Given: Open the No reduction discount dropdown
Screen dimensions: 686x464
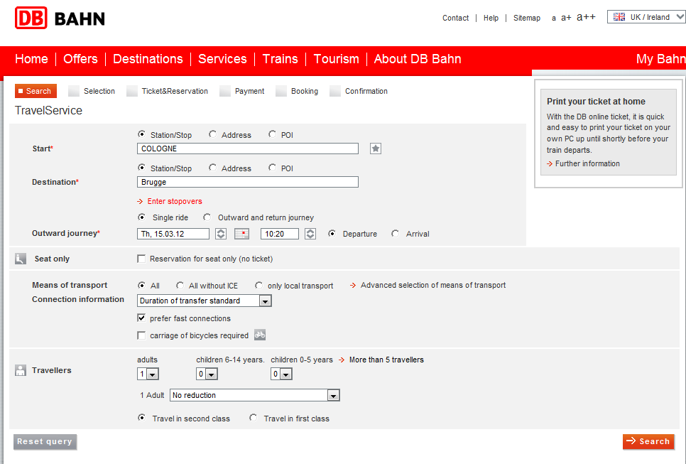Looking at the screenshot, I should coord(255,395).
